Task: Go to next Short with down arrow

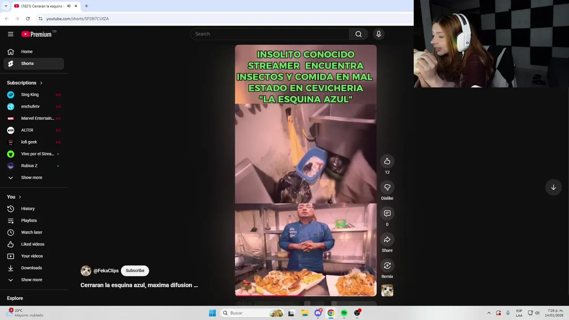Action: pyautogui.click(x=553, y=188)
